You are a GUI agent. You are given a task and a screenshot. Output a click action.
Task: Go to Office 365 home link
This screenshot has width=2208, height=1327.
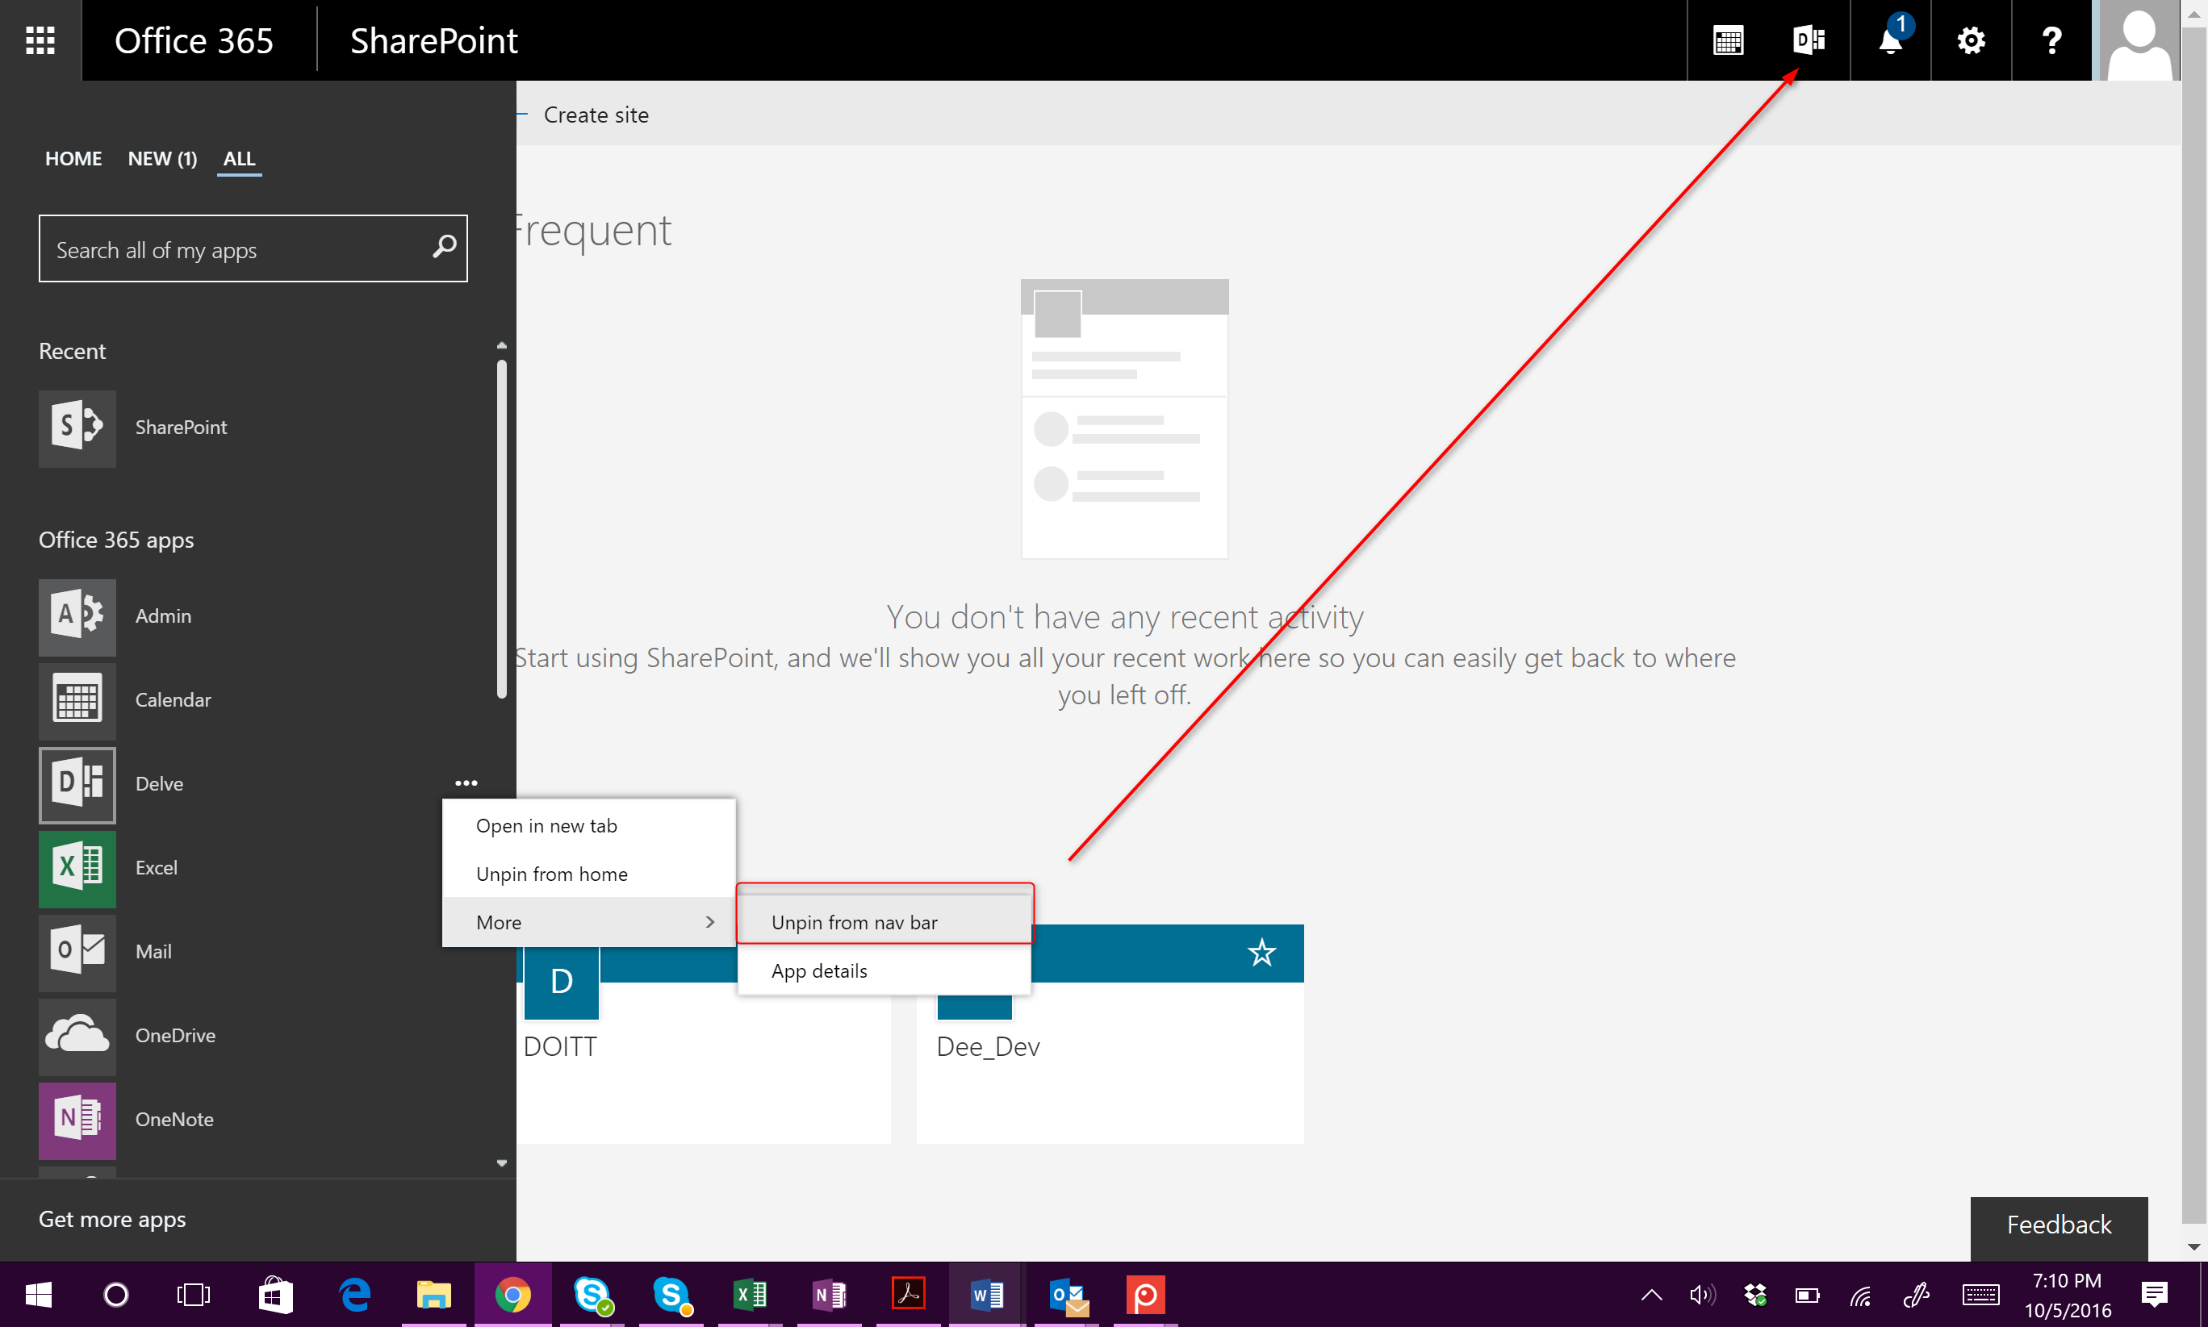click(x=193, y=40)
